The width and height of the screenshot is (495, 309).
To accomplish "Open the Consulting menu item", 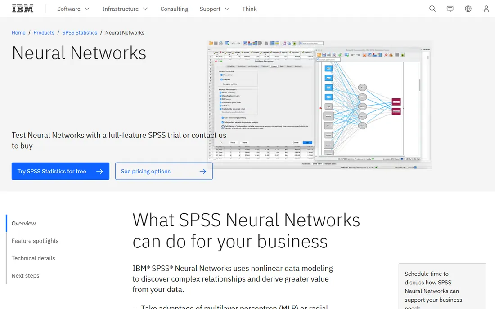I will point(174,9).
